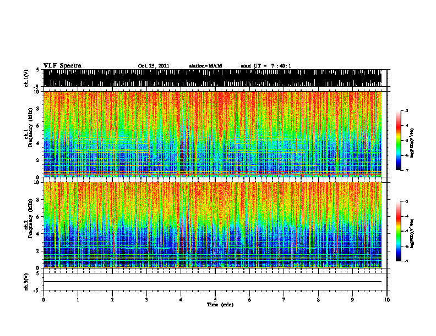Click the "-3" label on ch.1 colorbar

[x=406, y=110]
